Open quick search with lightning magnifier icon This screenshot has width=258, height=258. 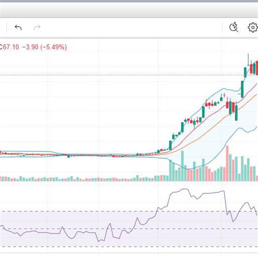point(234,27)
